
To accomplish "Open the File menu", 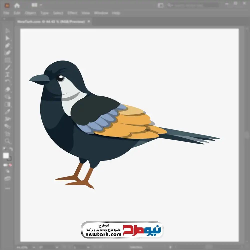I will click(x=6, y=13).
